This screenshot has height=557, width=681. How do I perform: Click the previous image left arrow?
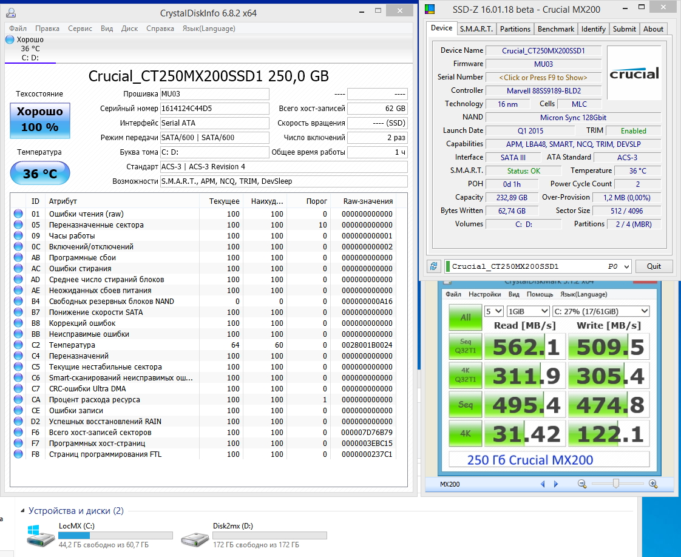pos(543,484)
